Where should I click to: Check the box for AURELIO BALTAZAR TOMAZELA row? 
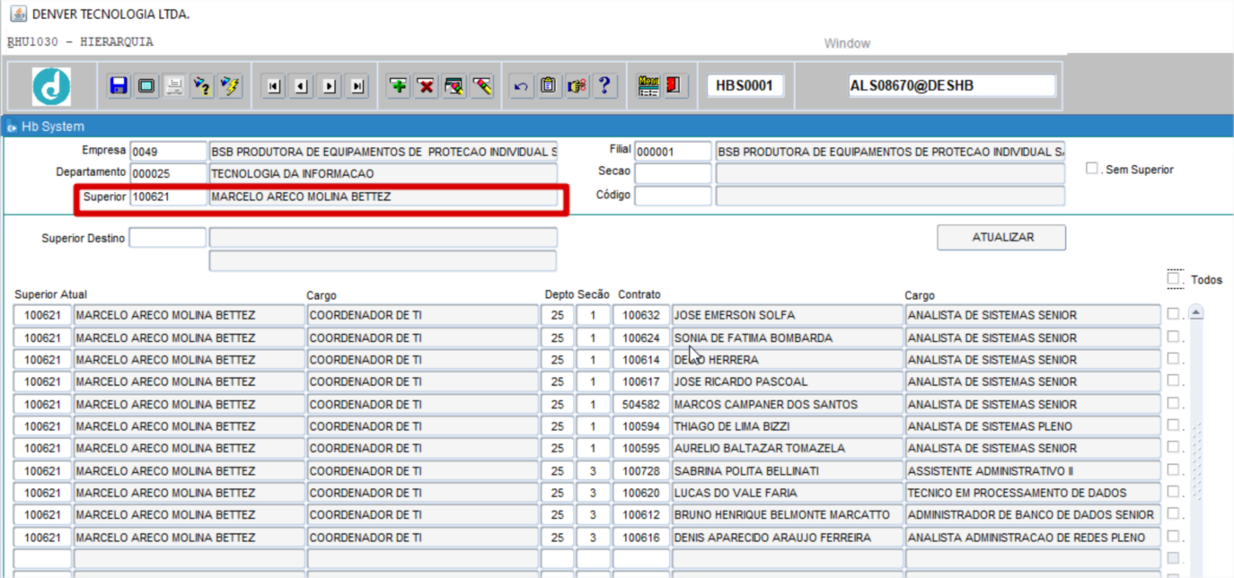click(1173, 447)
